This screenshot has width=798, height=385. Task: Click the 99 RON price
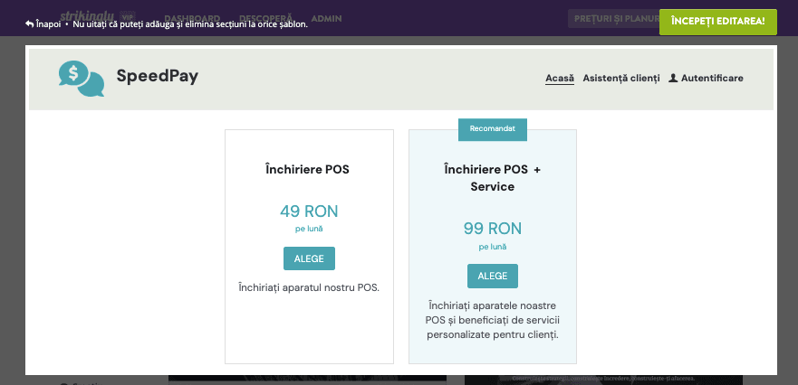point(493,229)
